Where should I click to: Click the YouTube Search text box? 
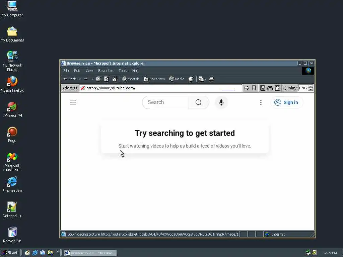(x=165, y=102)
